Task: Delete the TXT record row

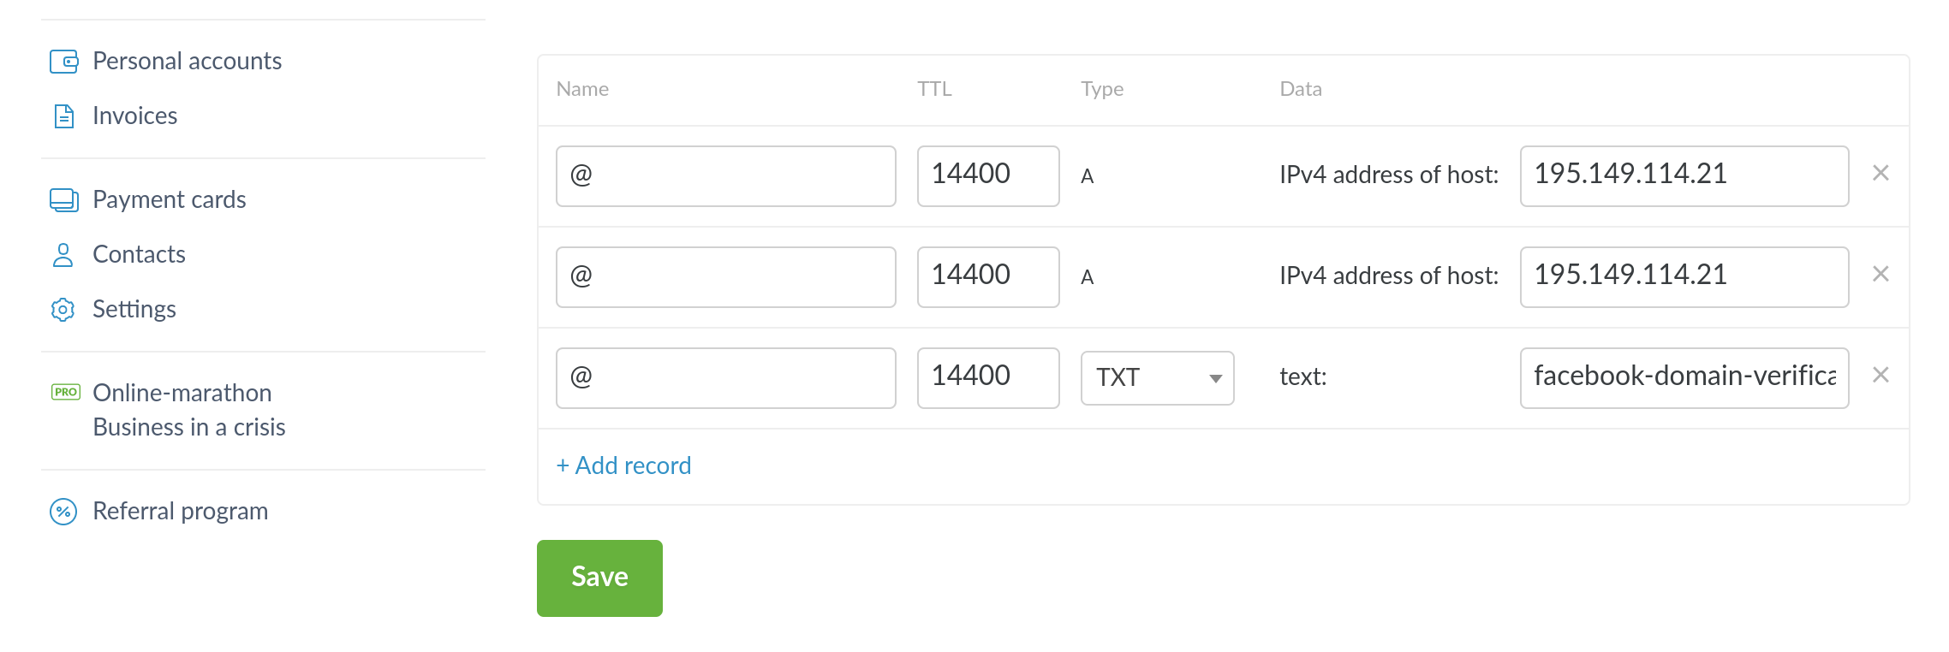Action: [x=1880, y=376]
